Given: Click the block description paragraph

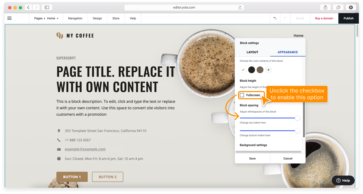Looking at the screenshot, I should click(x=116, y=108).
